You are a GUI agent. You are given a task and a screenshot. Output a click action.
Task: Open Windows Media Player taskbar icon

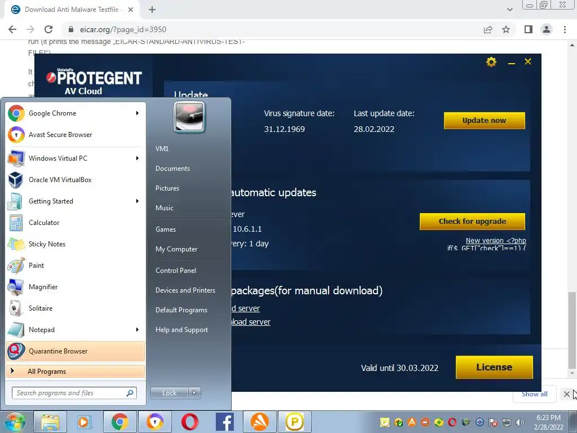[x=85, y=422]
